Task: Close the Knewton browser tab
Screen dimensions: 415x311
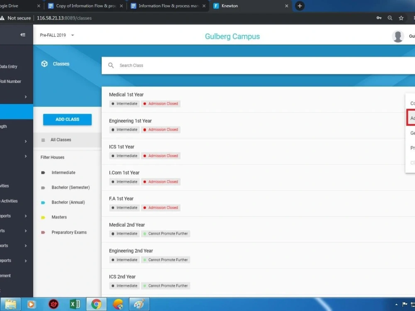Action: (x=286, y=6)
